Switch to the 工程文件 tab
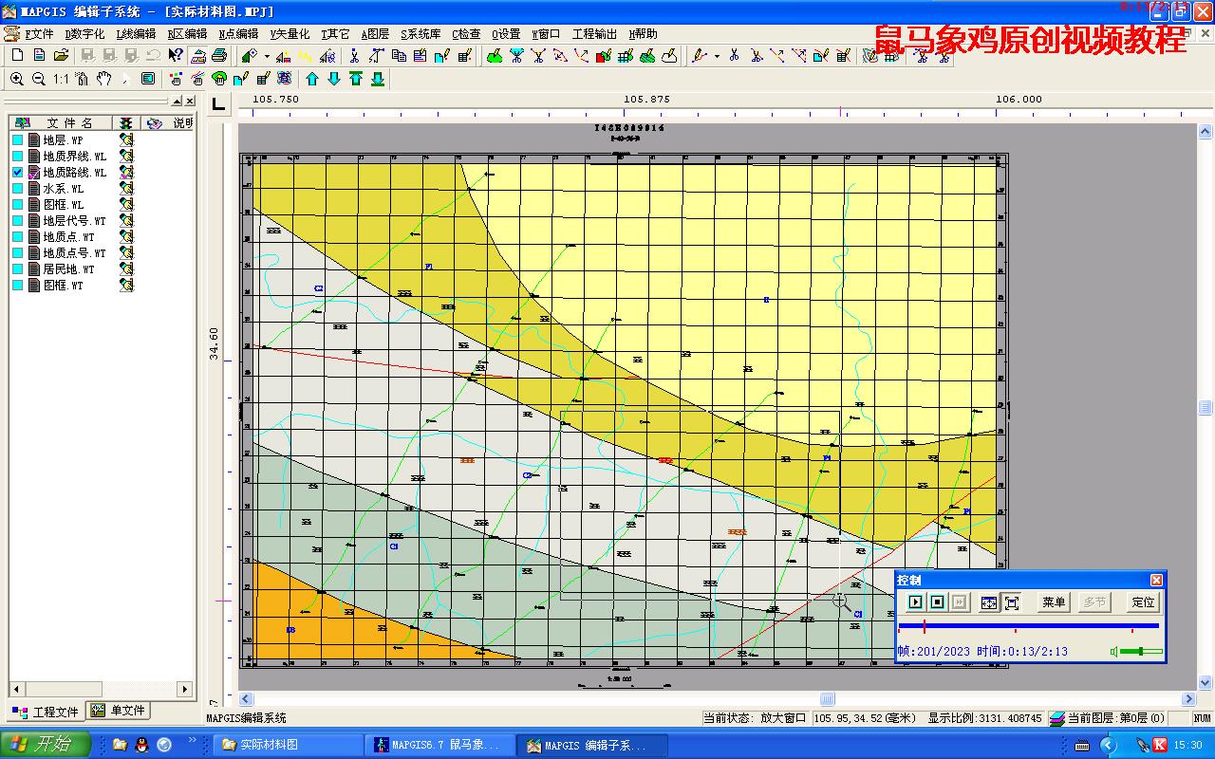Viewport: 1215px width, 759px height. pyautogui.click(x=45, y=712)
